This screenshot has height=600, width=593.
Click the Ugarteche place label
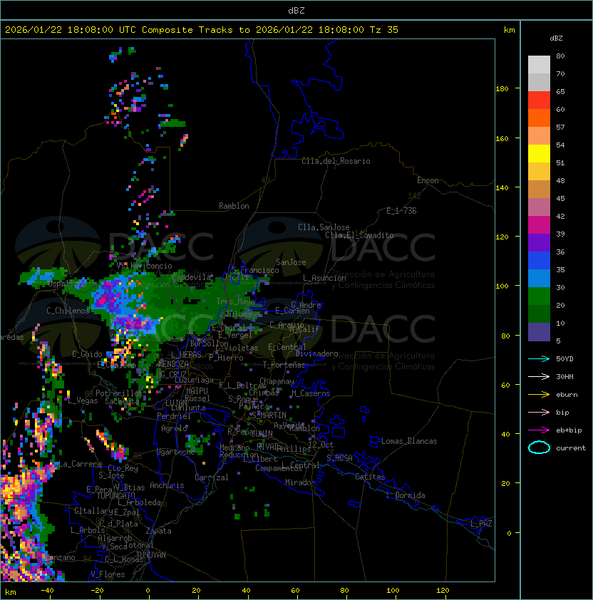click(176, 452)
